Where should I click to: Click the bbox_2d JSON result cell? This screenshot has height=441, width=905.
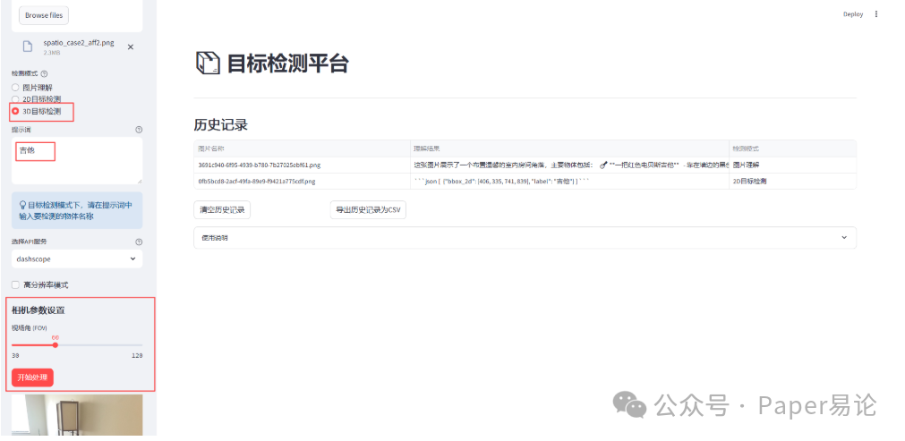[x=569, y=181]
